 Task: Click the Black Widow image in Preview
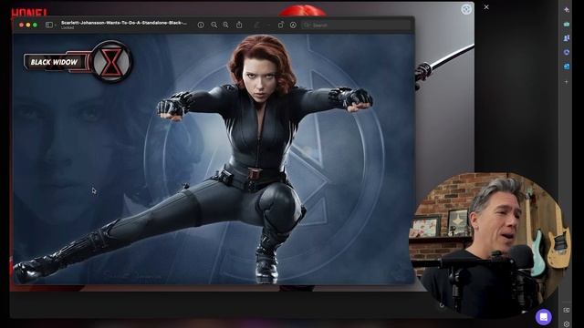point(214,159)
